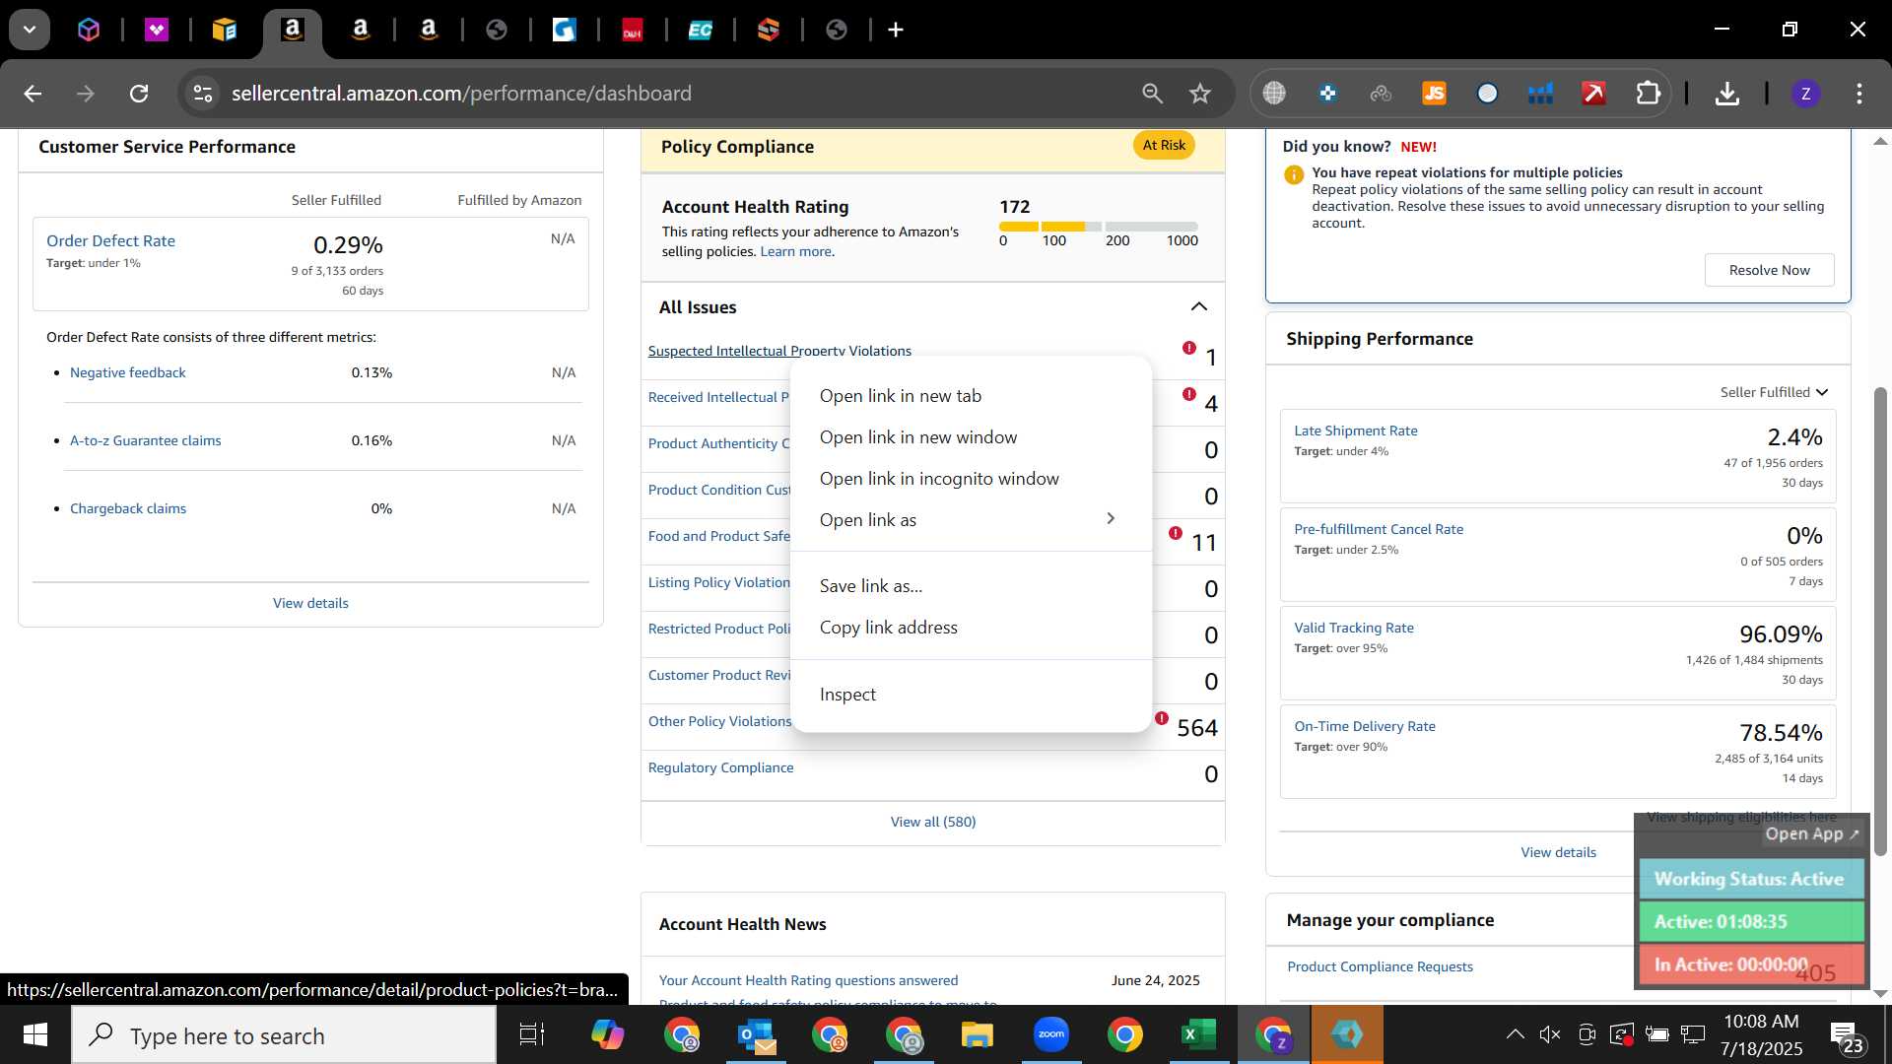1892x1064 pixels.
Task: Open Outlook from the taskbar
Action: coord(756,1035)
